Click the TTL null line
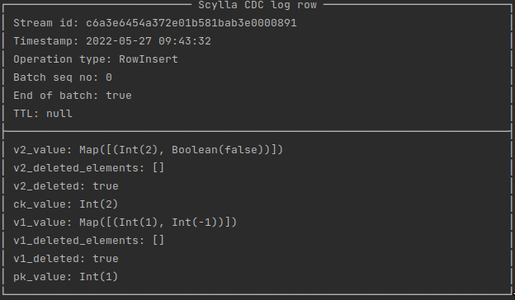Image resolution: width=515 pixels, height=300 pixels. 43,114
